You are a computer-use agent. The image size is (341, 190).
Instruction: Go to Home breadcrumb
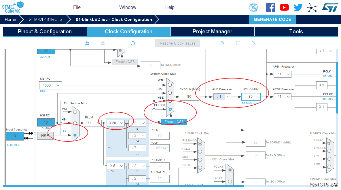tap(10, 20)
